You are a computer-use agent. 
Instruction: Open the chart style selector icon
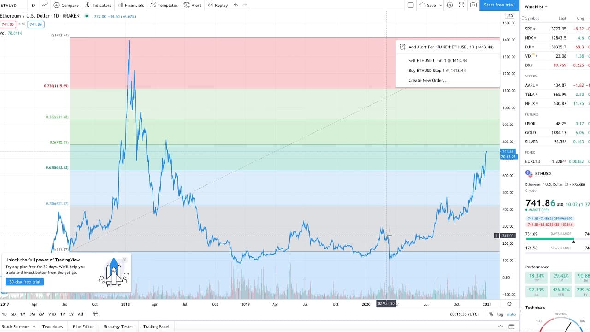[45, 5]
